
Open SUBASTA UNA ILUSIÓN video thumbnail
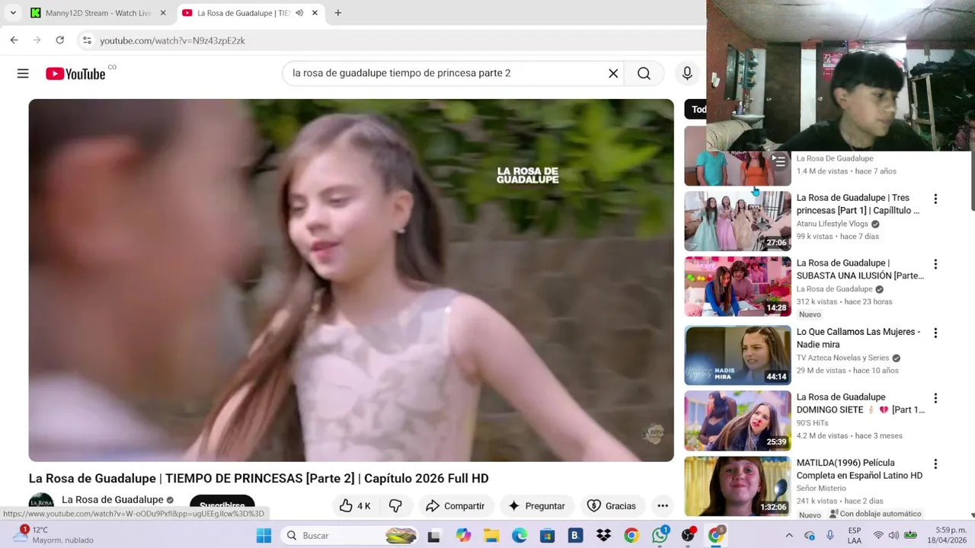pos(737,286)
